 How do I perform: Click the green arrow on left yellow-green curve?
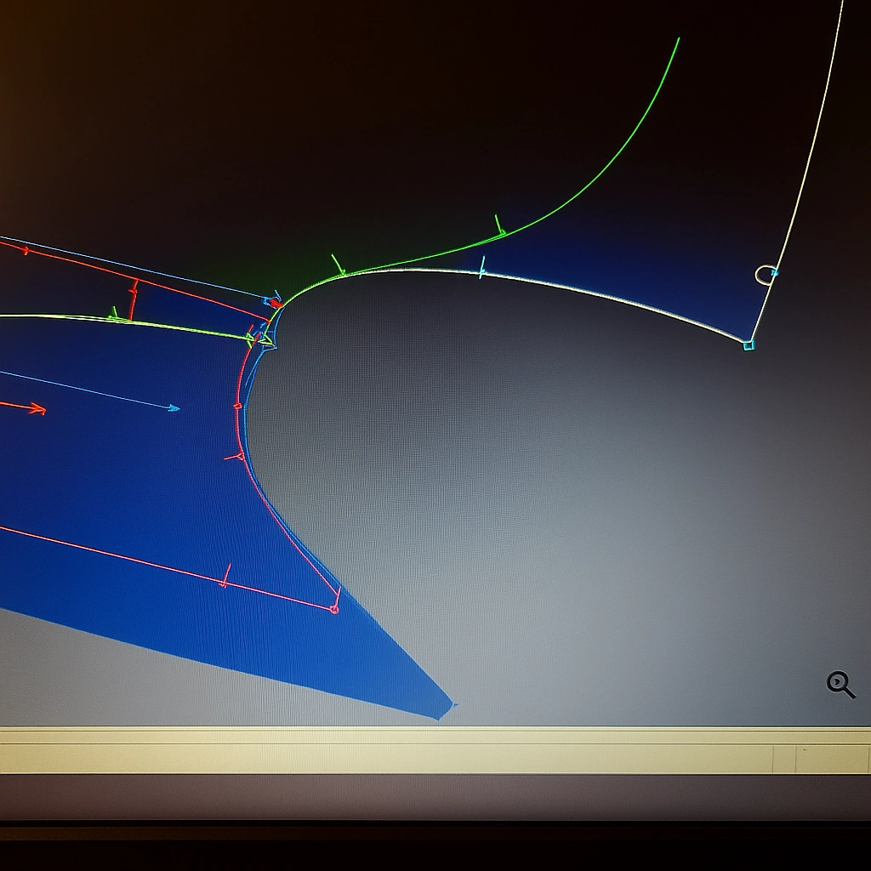point(113,314)
